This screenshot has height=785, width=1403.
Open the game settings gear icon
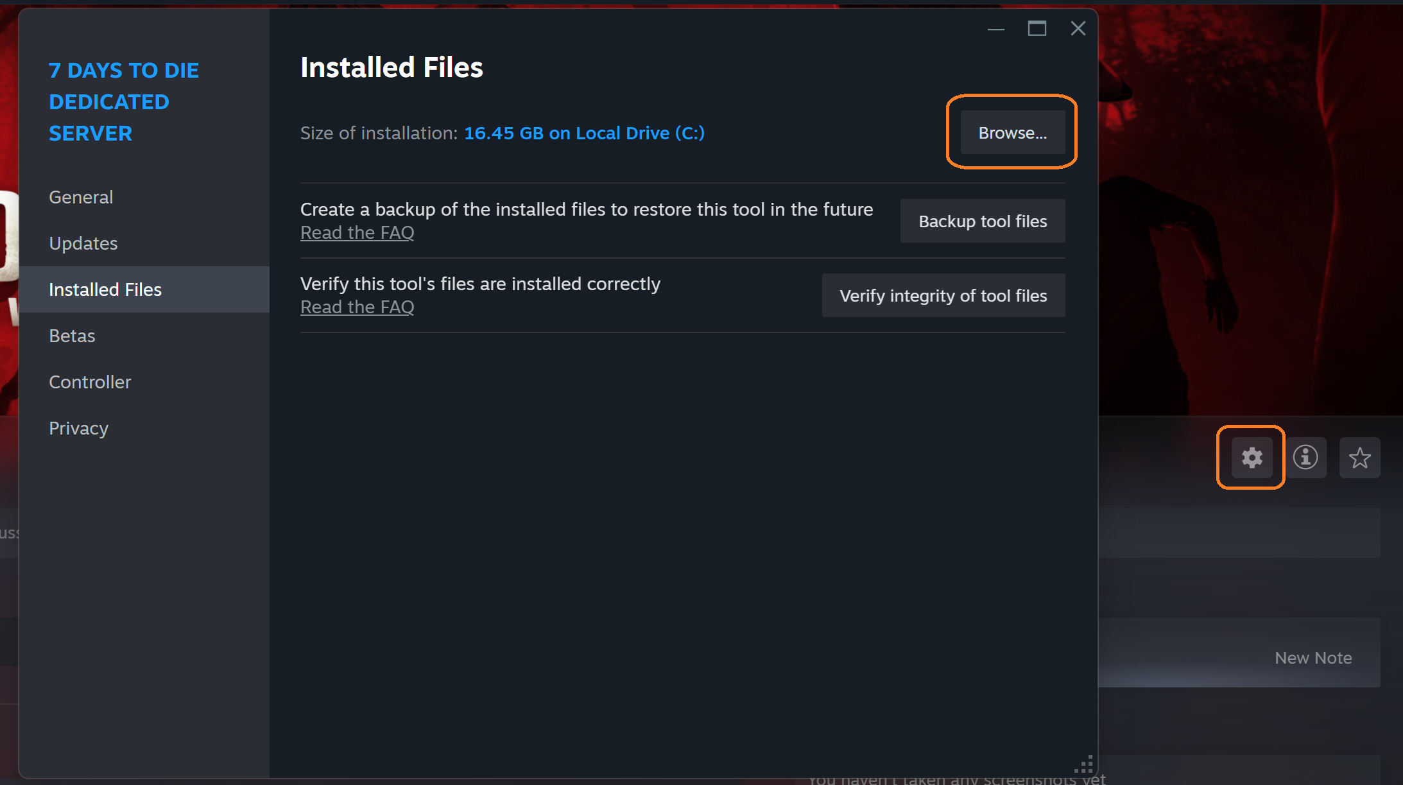coord(1250,457)
